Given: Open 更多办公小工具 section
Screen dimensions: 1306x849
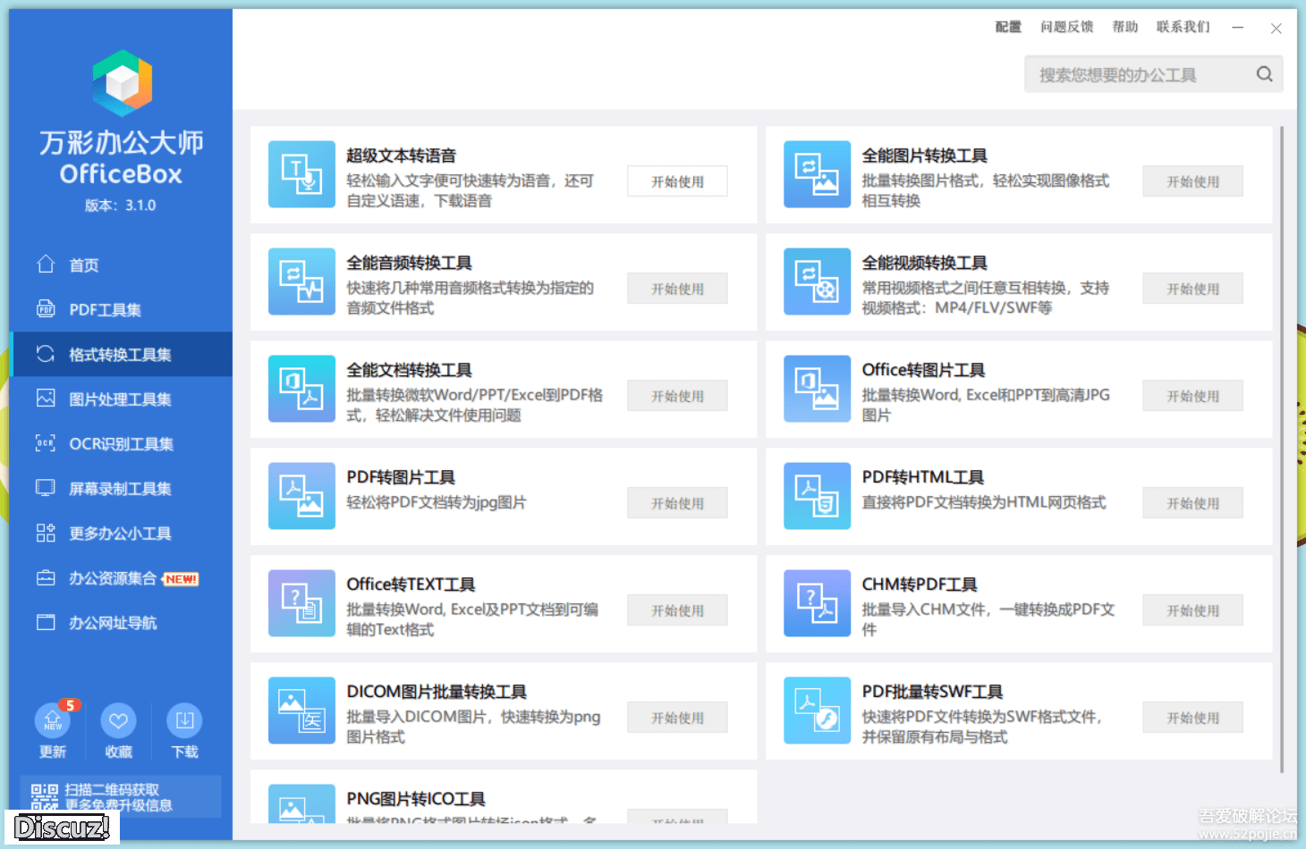Looking at the screenshot, I should pos(121,533).
